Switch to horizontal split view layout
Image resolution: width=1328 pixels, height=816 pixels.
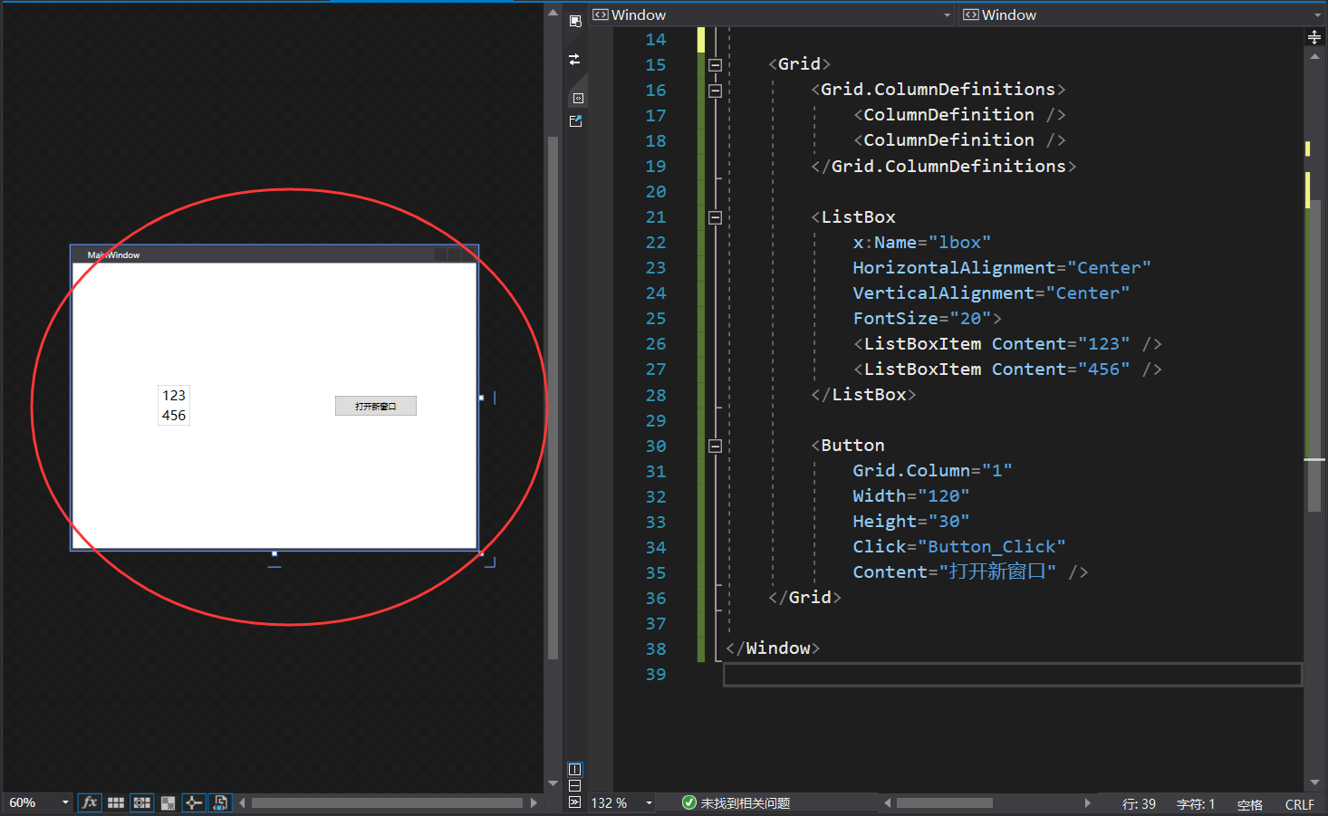click(x=574, y=785)
